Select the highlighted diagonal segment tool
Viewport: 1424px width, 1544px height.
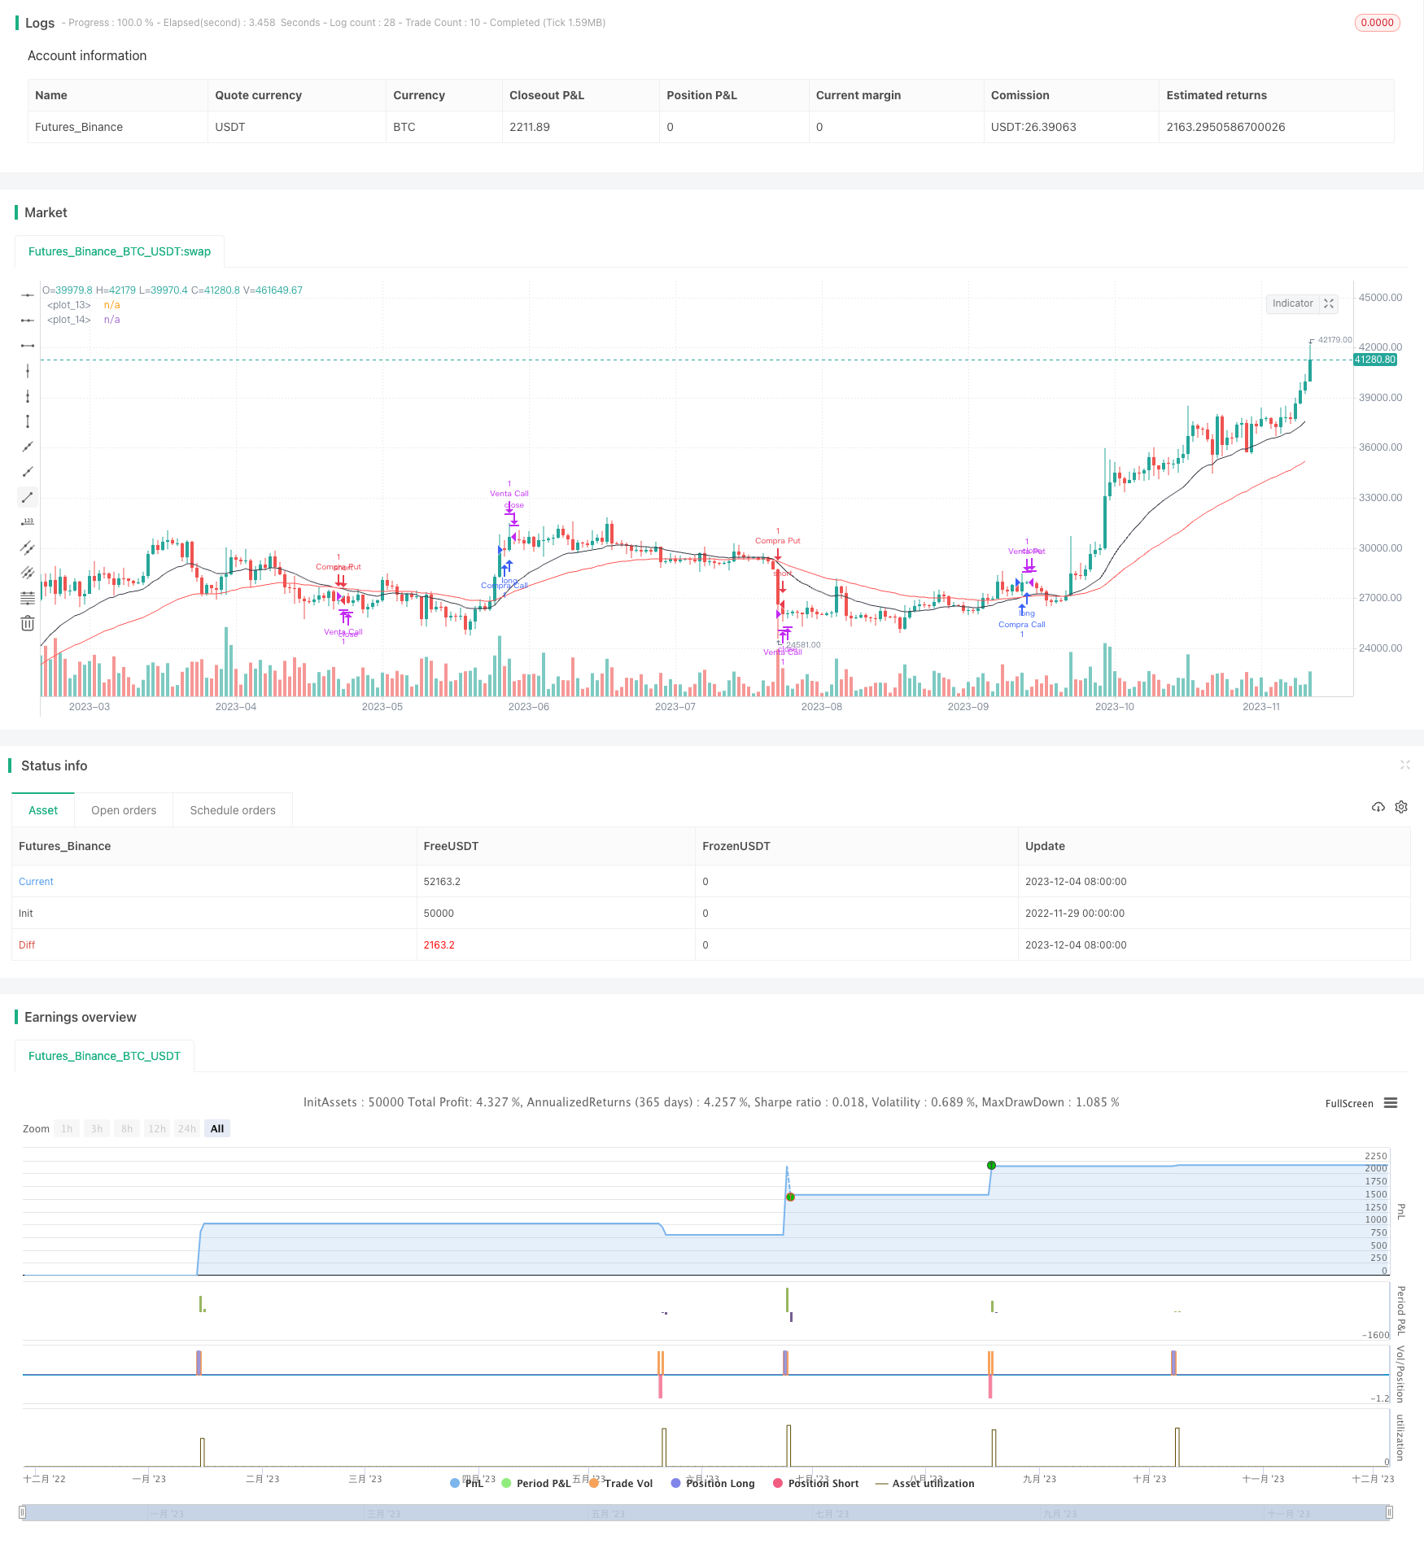pyautogui.click(x=28, y=497)
